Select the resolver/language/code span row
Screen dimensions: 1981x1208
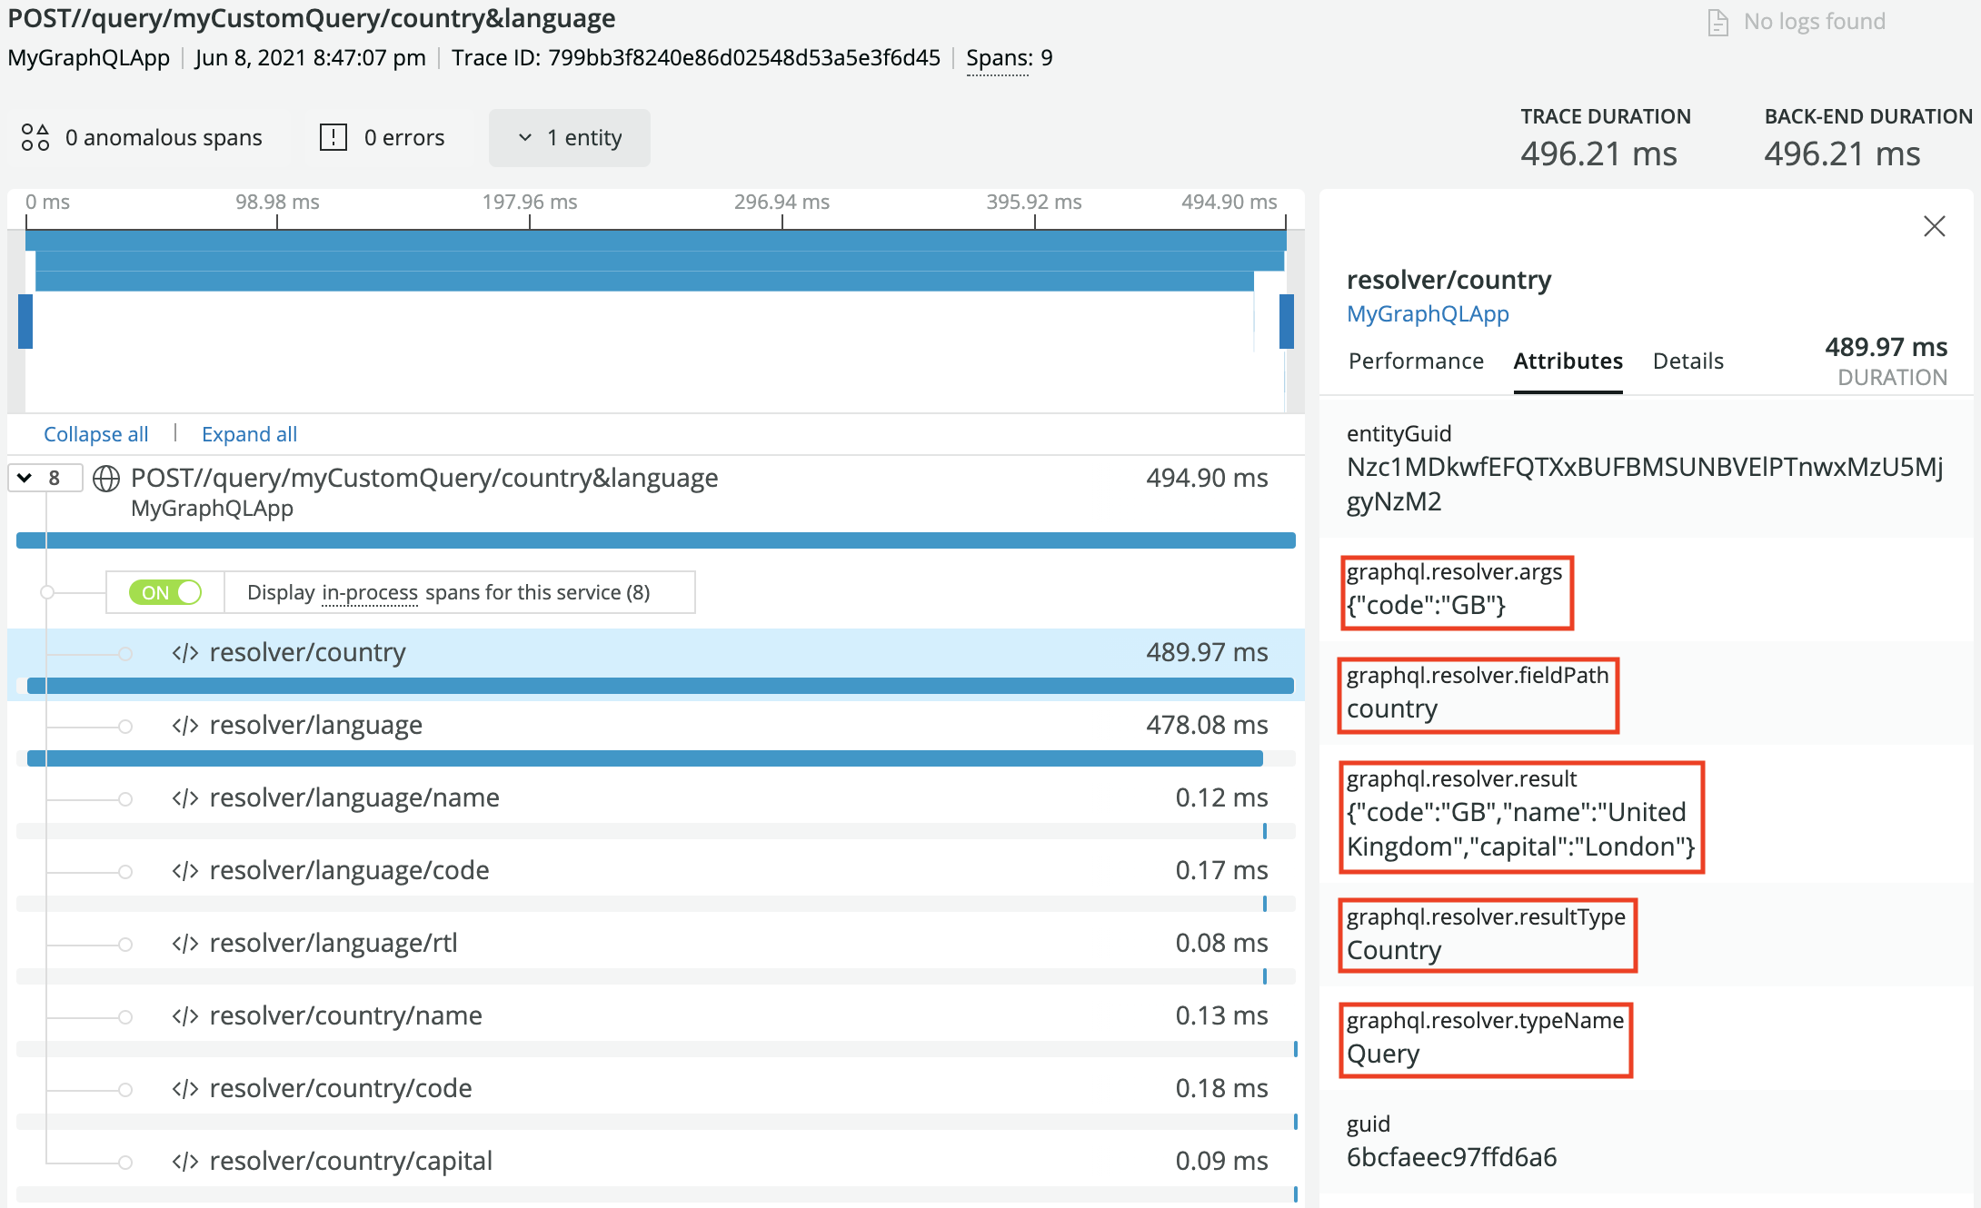pyautogui.click(x=349, y=870)
